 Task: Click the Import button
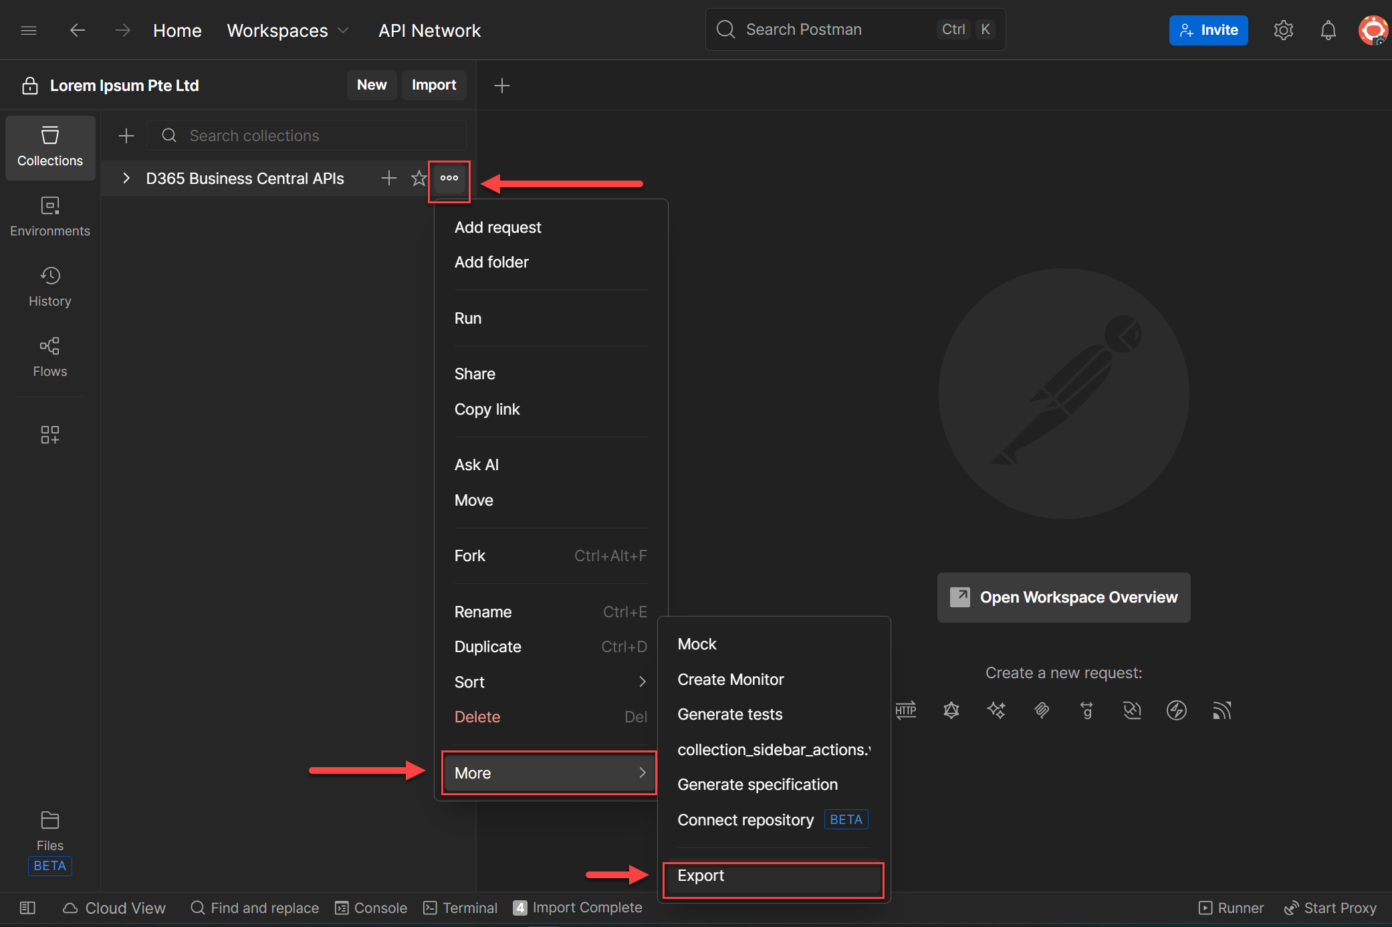click(x=434, y=85)
